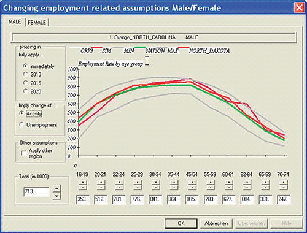
Task: Click the stepper under age group 45-54
Action: click(192, 185)
